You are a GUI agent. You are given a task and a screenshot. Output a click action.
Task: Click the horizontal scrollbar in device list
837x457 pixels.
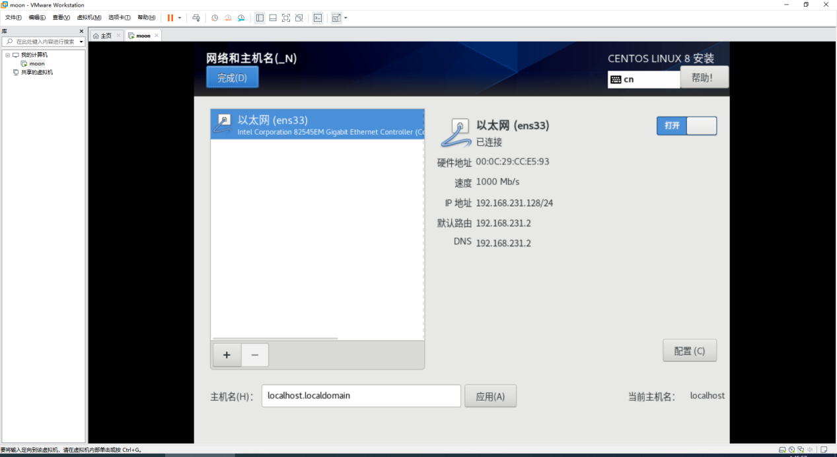click(275, 338)
